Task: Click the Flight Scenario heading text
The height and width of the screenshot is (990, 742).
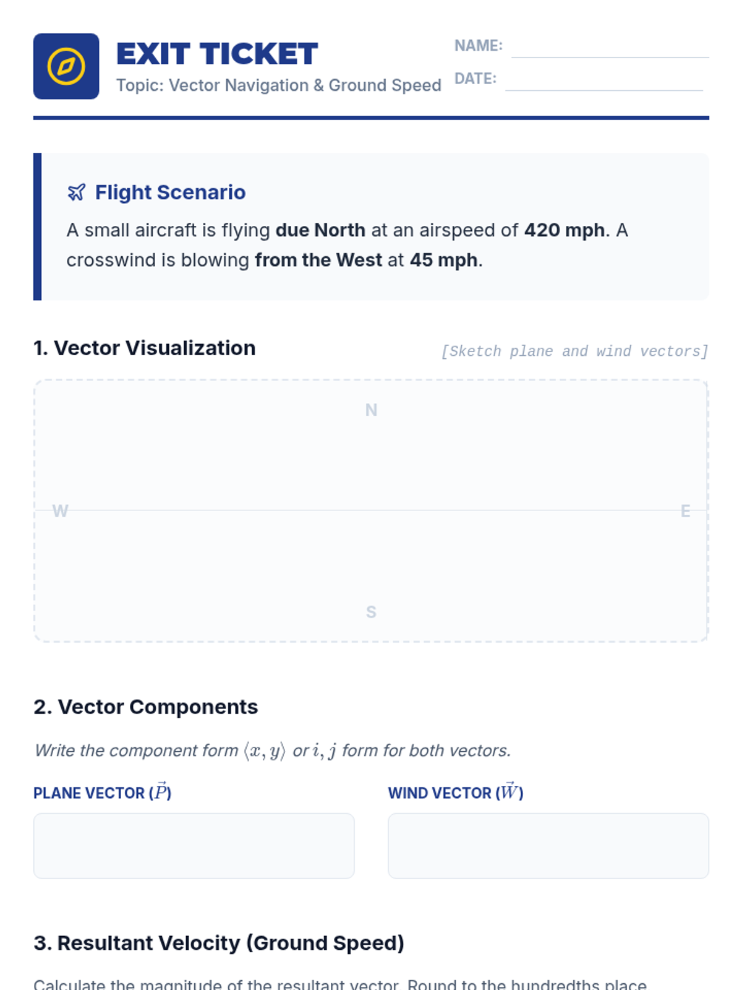Action: [x=170, y=192]
